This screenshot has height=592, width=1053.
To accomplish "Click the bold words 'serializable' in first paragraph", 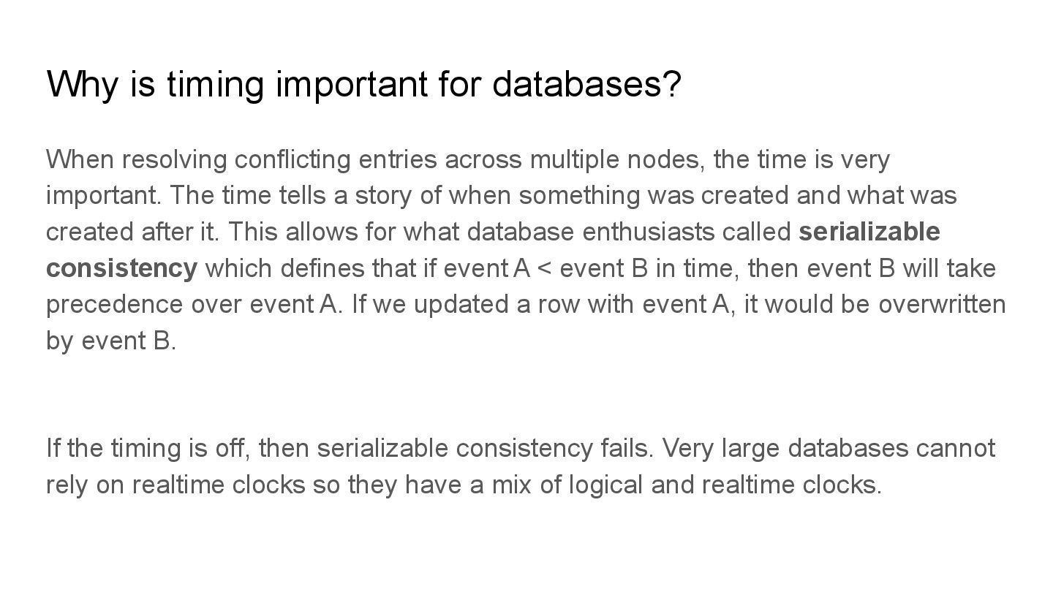I will click(869, 232).
